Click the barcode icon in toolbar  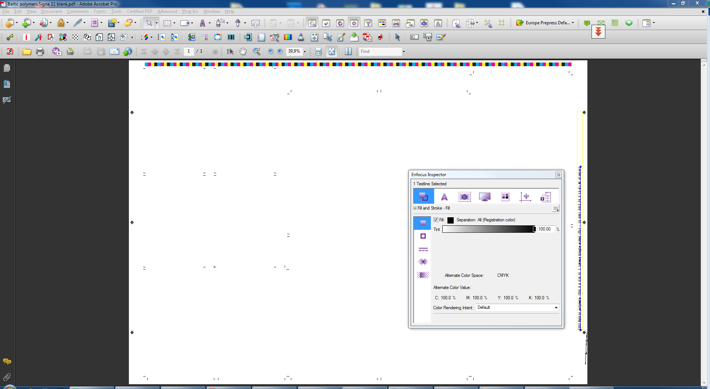[x=231, y=37]
